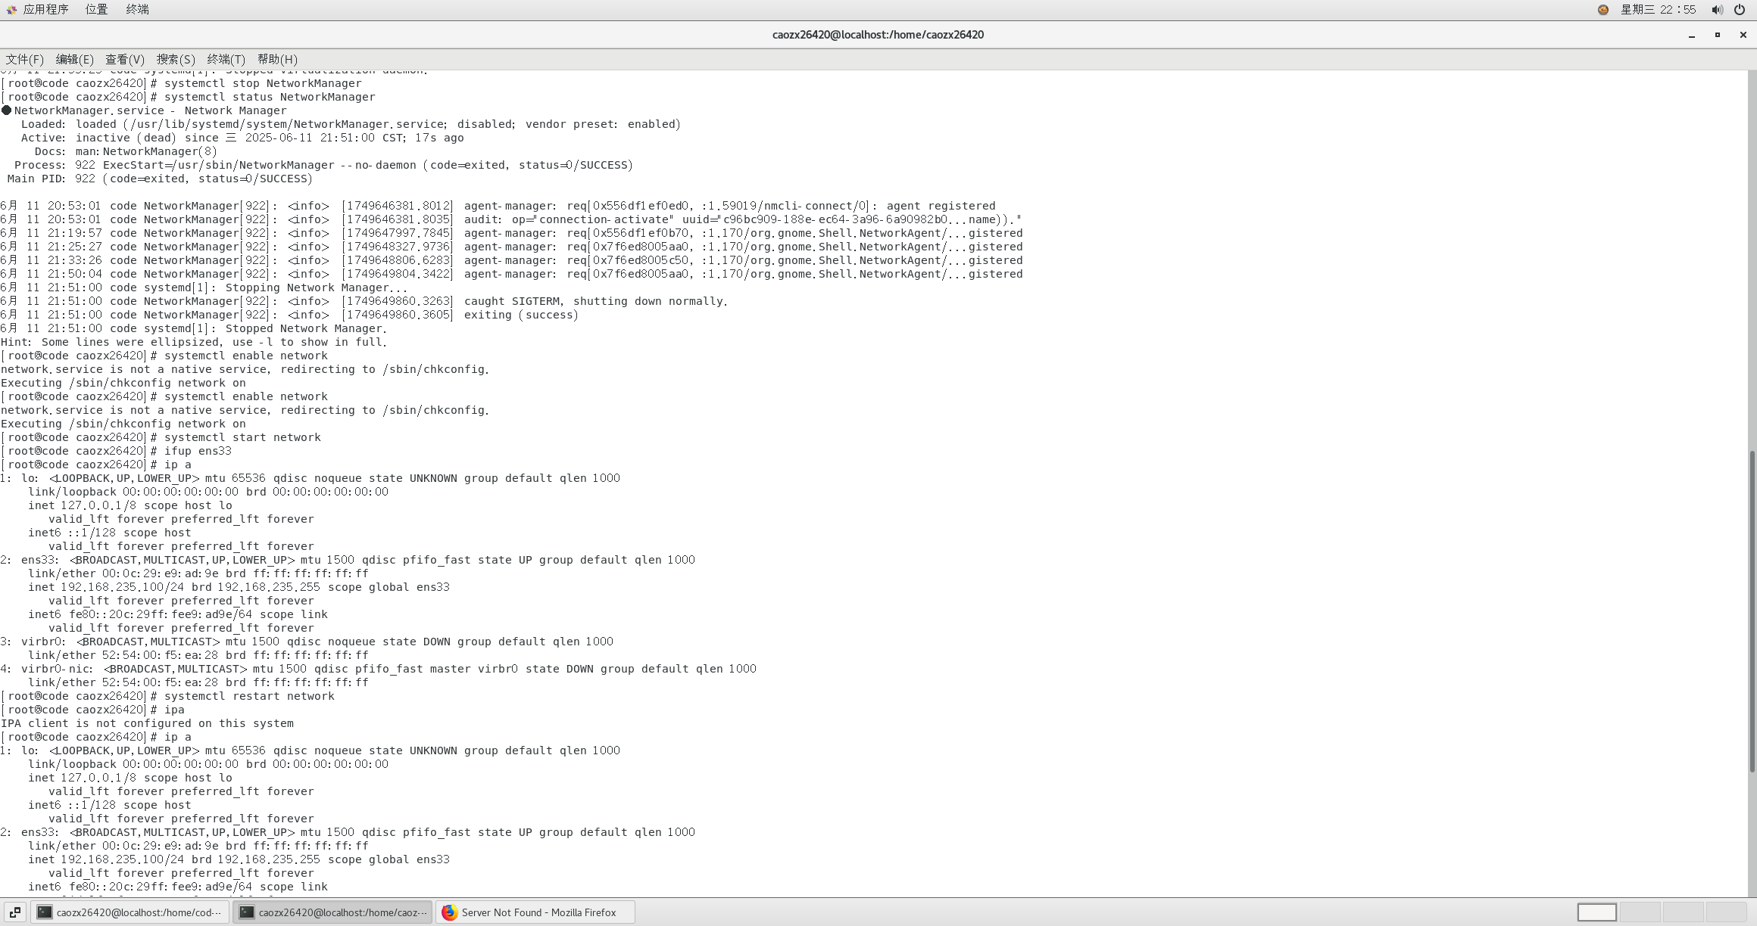Open the clock 星期三 22:55 calendar dropdown

click(x=1658, y=10)
